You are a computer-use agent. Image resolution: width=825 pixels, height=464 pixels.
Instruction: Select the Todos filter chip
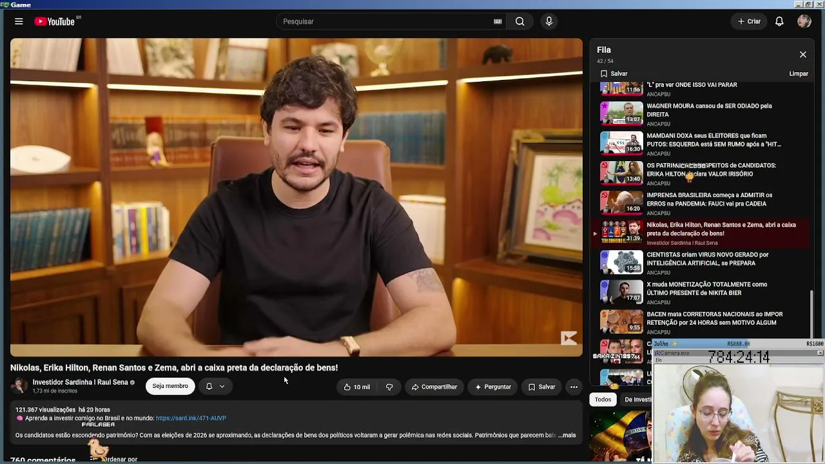(603, 400)
